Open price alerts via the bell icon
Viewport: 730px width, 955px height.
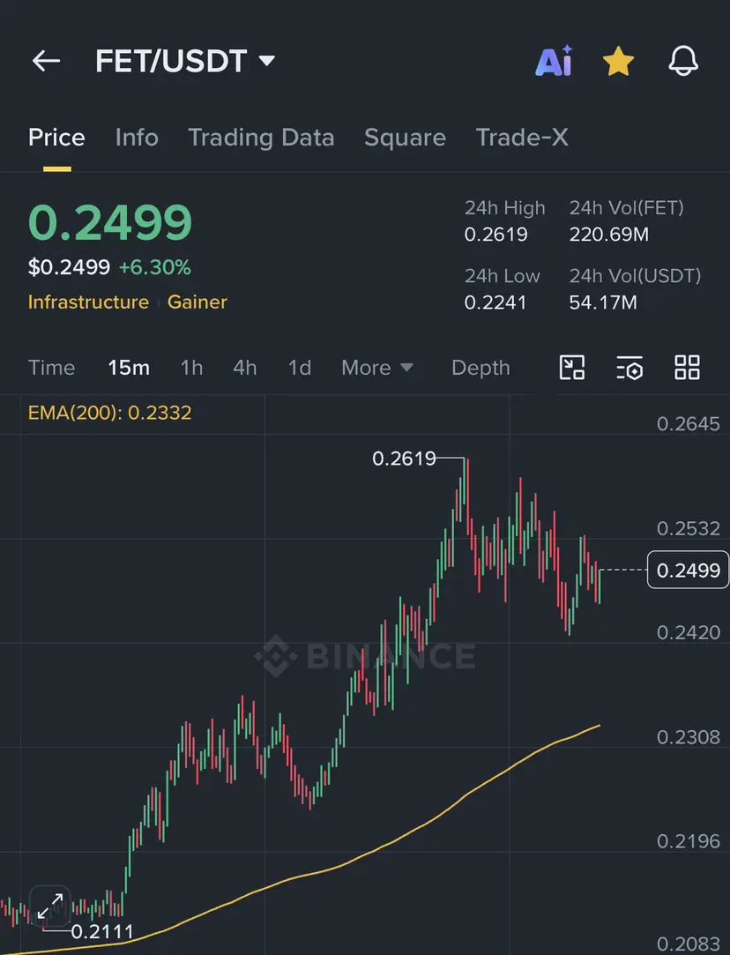click(683, 61)
